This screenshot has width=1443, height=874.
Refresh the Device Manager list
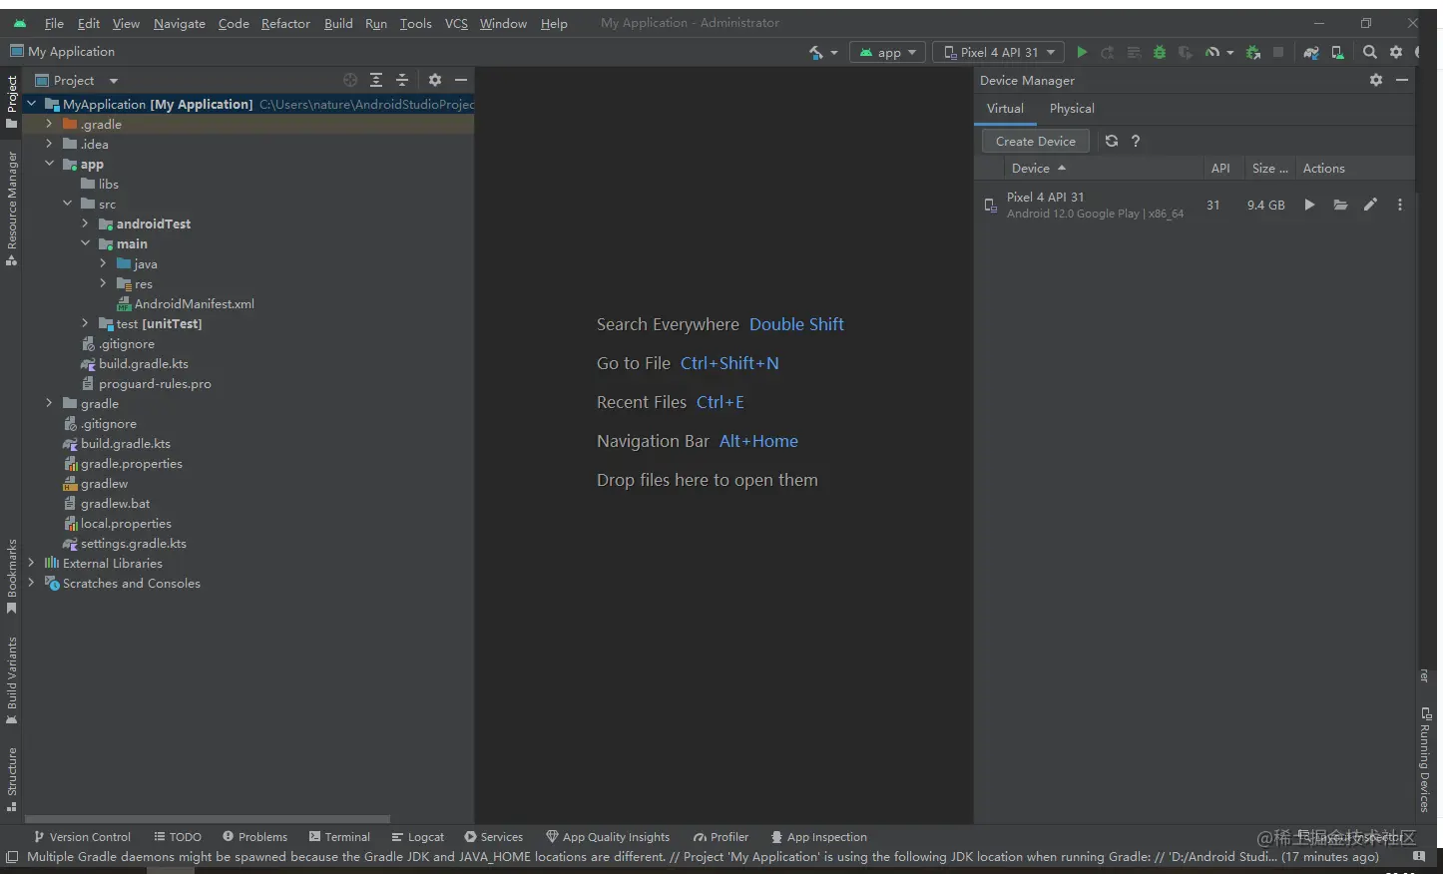tap(1111, 141)
